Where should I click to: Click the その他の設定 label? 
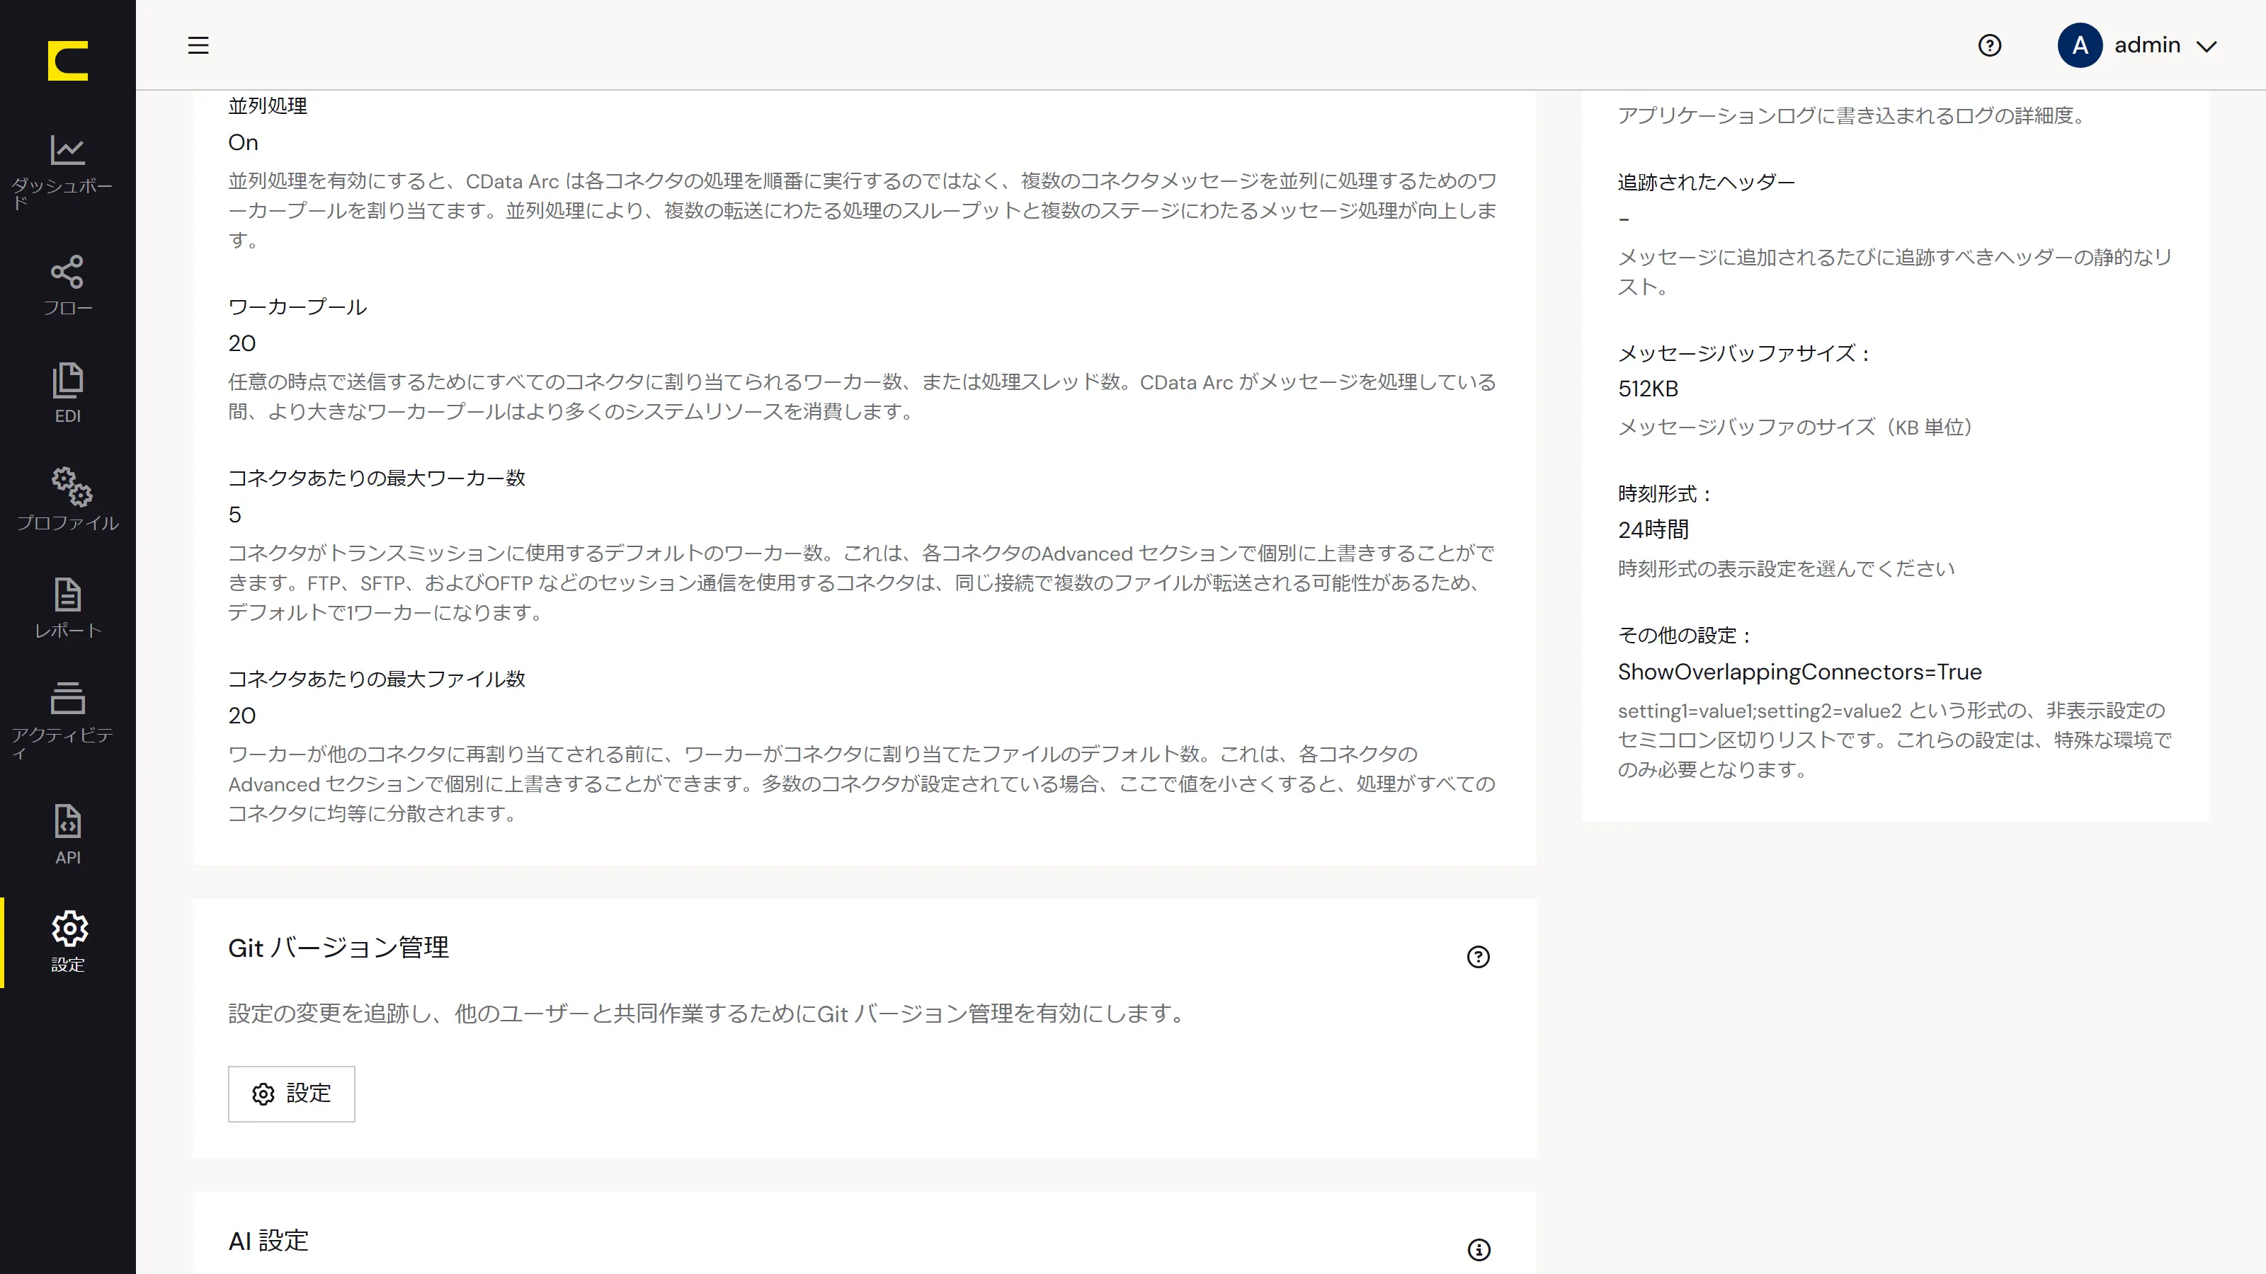click(x=1685, y=635)
